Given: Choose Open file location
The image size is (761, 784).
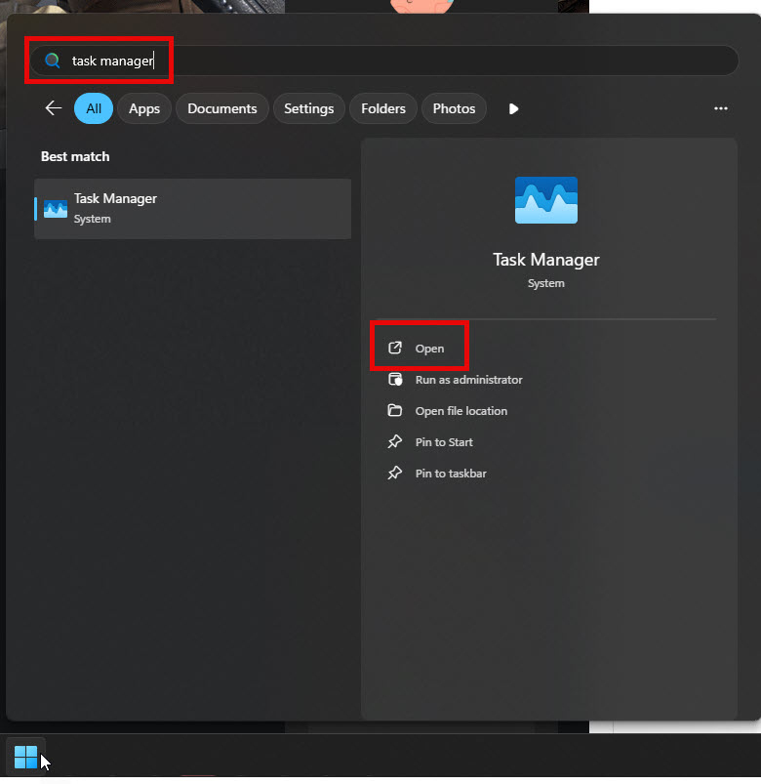Looking at the screenshot, I should pyautogui.click(x=461, y=410).
